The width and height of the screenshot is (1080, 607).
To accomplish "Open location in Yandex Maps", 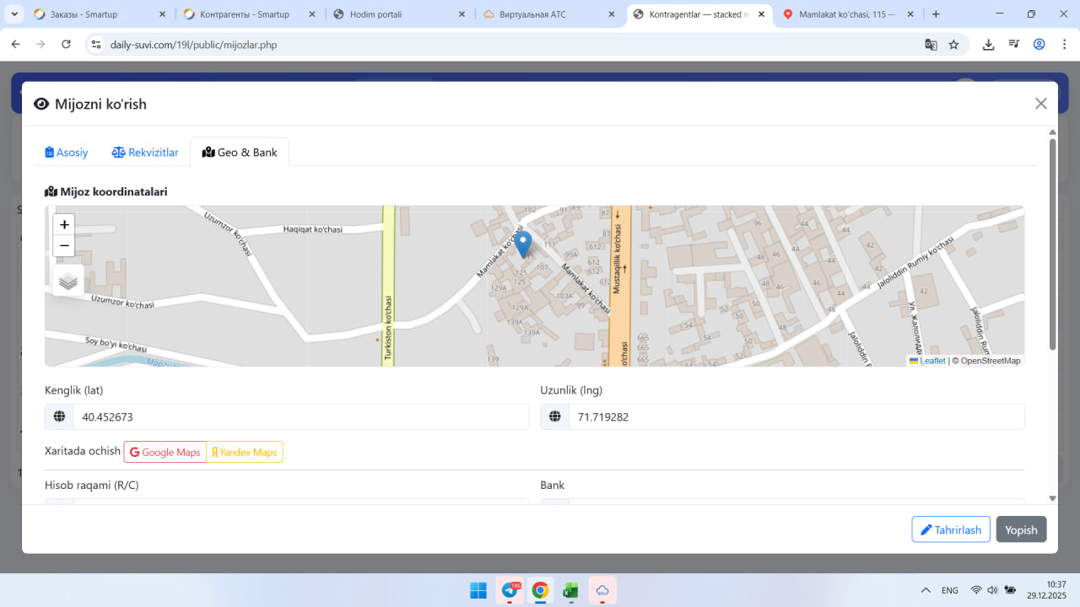I will pos(245,452).
